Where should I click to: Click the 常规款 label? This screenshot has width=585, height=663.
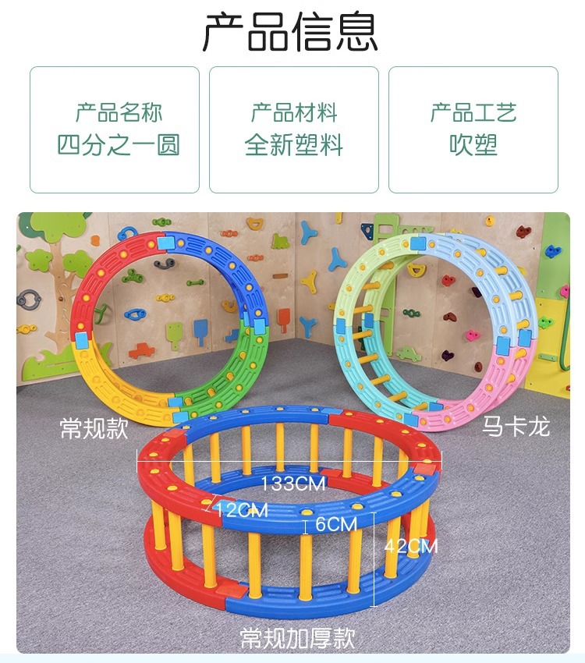point(94,428)
